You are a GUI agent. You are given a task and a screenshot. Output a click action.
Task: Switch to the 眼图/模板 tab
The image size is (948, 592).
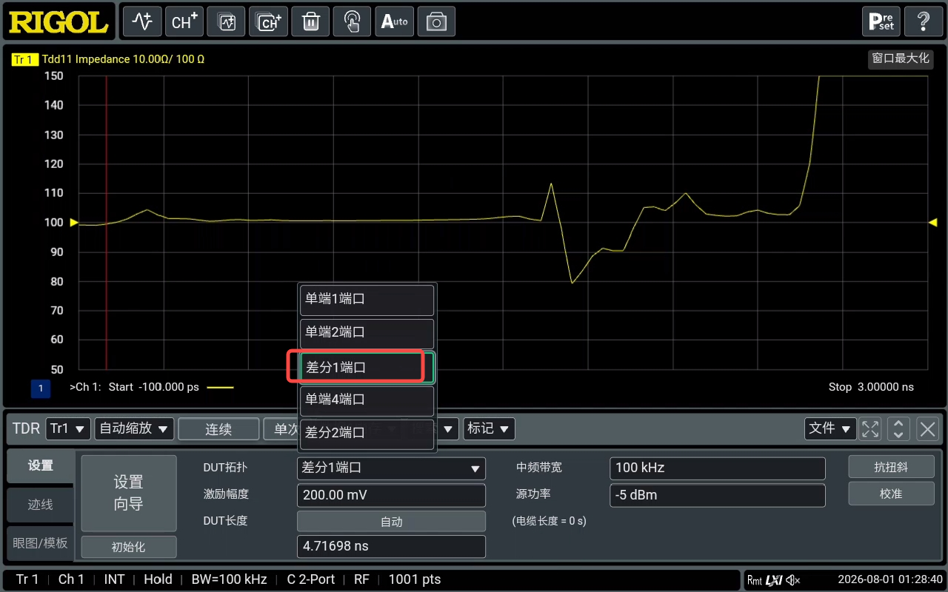[40, 543]
